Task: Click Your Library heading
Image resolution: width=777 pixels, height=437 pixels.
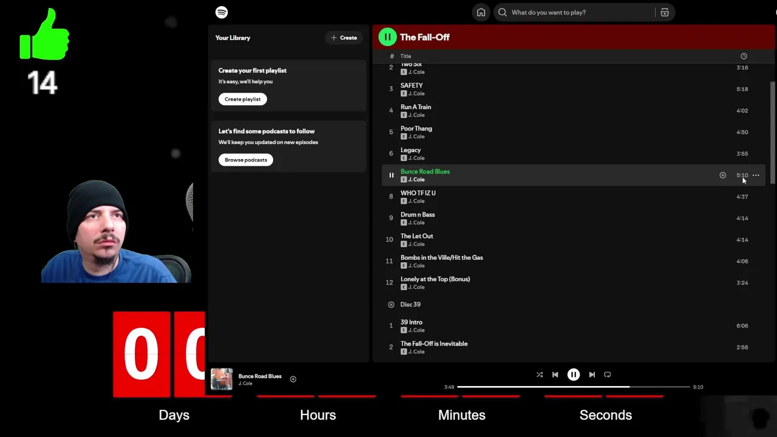Action: 232,38
